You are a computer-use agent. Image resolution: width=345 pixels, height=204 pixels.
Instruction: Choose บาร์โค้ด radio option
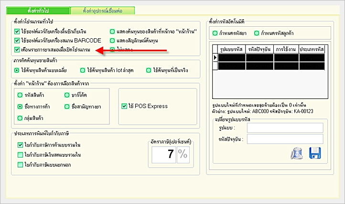pyautogui.click(x=67, y=95)
